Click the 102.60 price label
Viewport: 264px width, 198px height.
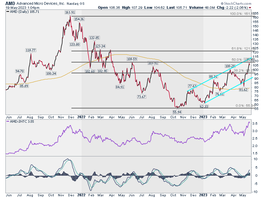tap(90, 71)
